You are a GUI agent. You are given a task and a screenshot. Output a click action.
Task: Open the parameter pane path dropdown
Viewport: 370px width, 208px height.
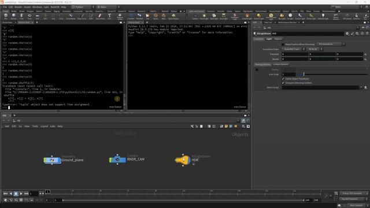[358, 28]
